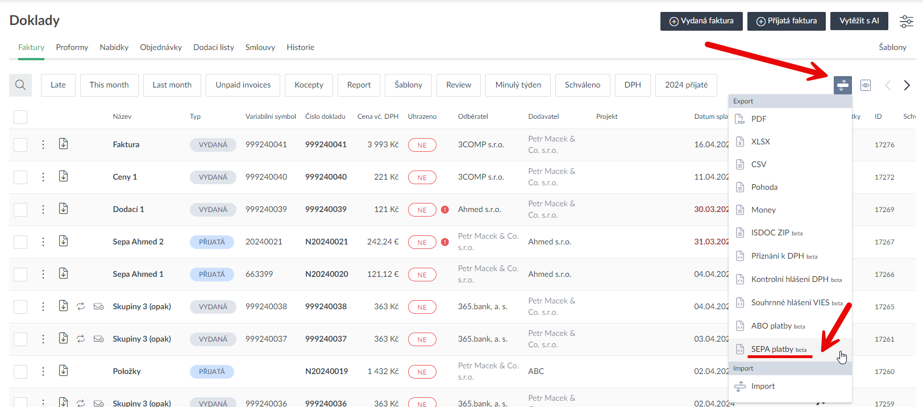Expand three-dot menu for Položky row
923x407 pixels.
tap(43, 372)
